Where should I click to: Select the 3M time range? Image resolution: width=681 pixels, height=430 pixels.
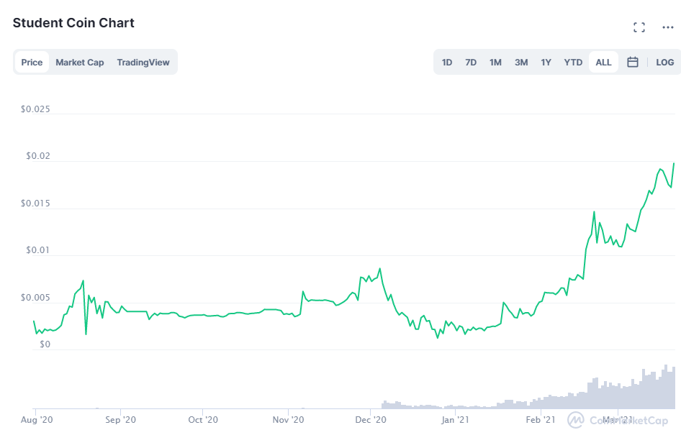pyautogui.click(x=521, y=62)
